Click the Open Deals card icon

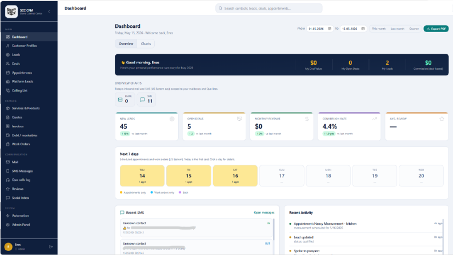(x=239, y=119)
